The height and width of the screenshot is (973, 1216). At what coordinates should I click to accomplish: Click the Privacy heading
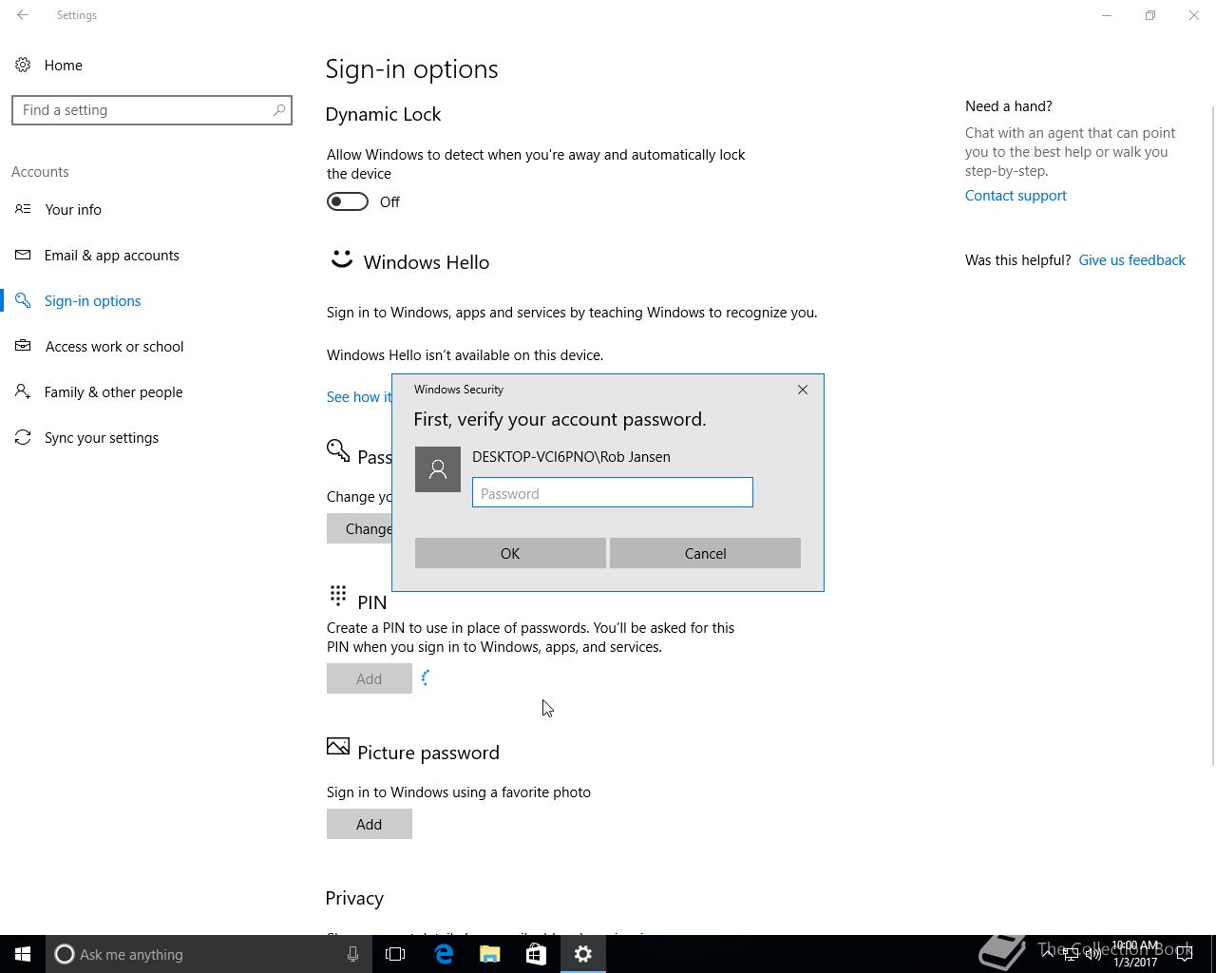(354, 898)
